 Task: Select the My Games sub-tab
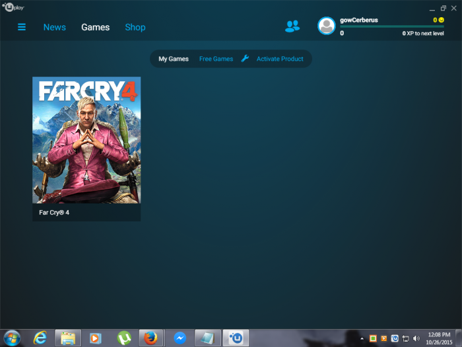[x=174, y=59]
